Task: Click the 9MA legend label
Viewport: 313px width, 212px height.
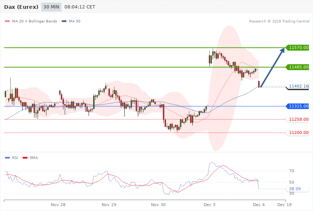Action: point(34,158)
